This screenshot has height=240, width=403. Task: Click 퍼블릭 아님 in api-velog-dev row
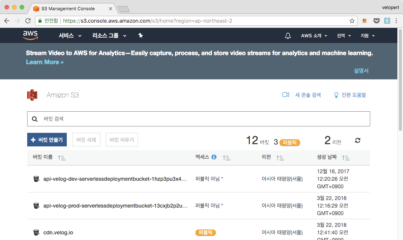click(209, 179)
